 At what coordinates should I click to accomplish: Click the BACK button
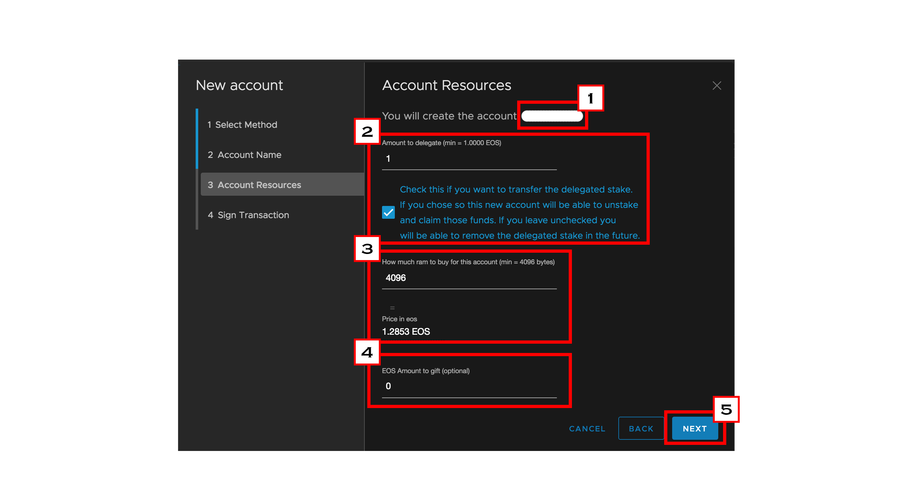click(641, 428)
